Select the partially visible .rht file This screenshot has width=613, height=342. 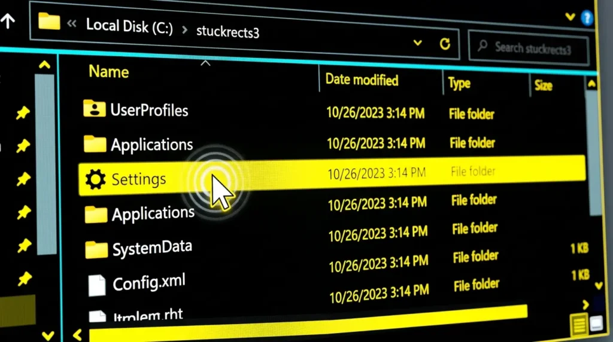click(148, 314)
